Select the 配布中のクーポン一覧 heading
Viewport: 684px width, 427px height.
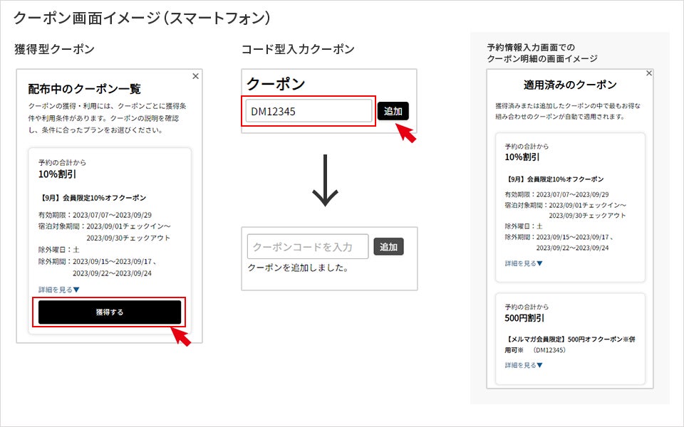(84, 89)
